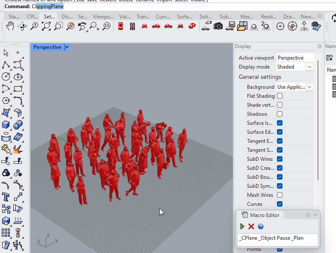336x253 pixels.
Task: Select the Polyline tool
Action: coord(6,65)
